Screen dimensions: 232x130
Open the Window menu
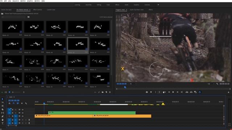pyautogui.click(x=37, y=1)
